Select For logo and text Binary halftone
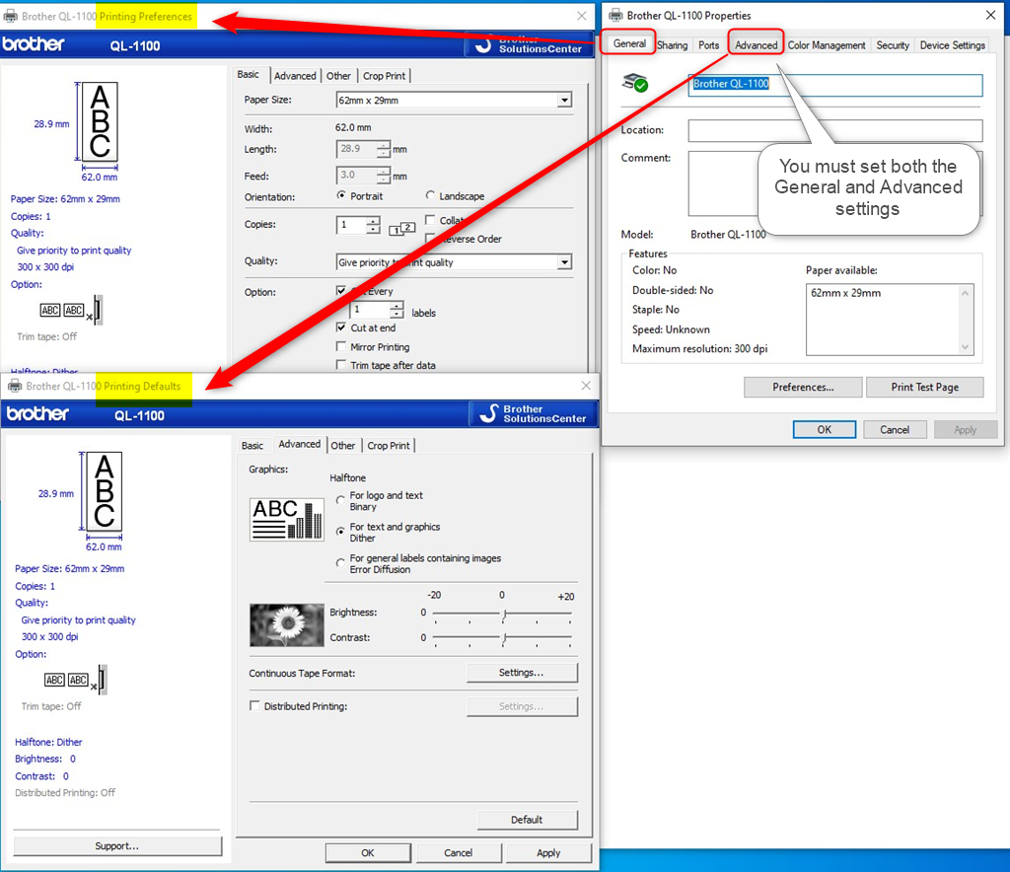1010x872 pixels. 340,500
